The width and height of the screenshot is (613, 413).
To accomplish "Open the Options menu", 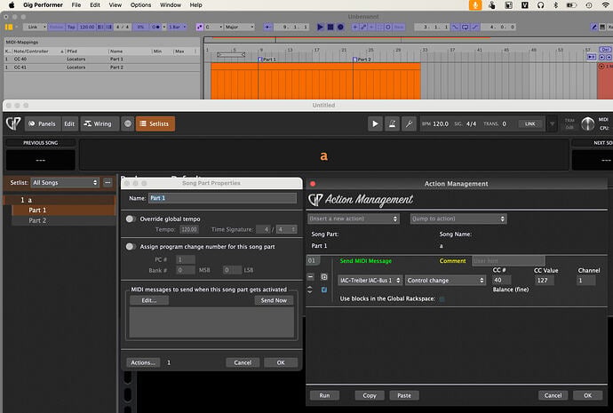I will pyautogui.click(x=140, y=5).
